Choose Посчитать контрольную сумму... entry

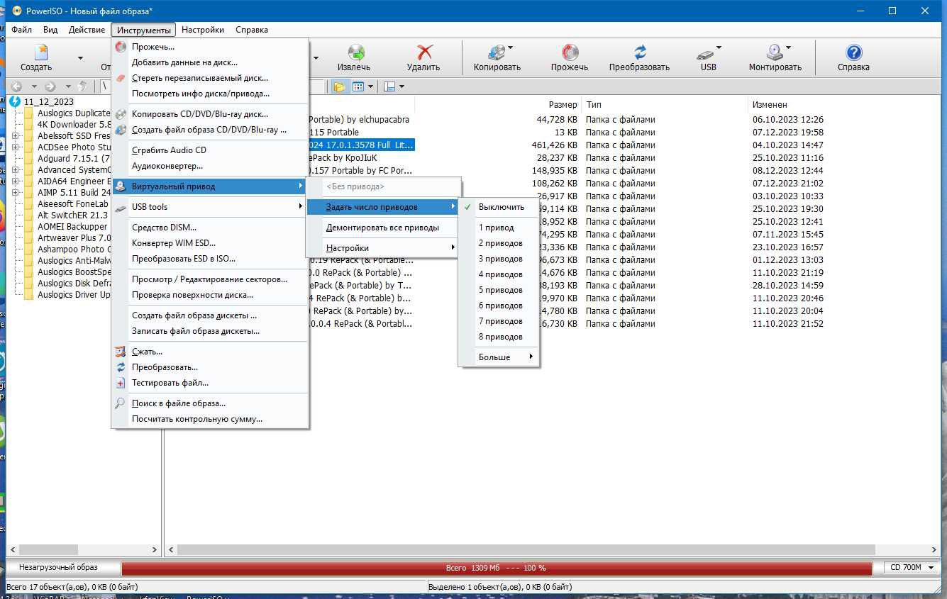click(210, 419)
